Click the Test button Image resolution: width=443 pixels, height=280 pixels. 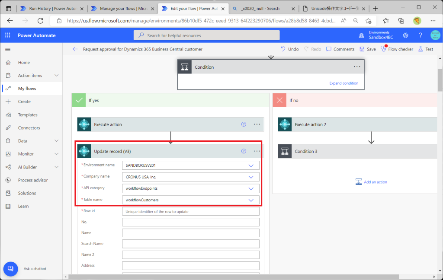click(x=426, y=49)
